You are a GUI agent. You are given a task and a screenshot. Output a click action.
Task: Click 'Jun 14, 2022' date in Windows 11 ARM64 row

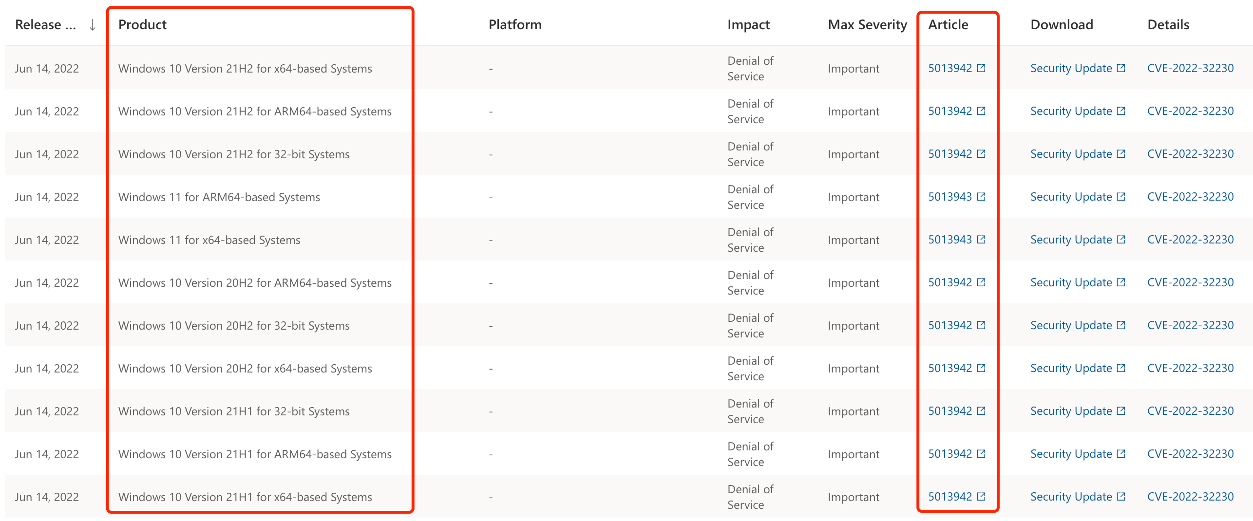tap(47, 197)
